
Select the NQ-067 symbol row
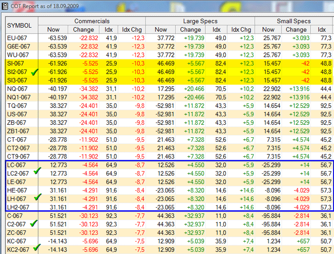18,89
